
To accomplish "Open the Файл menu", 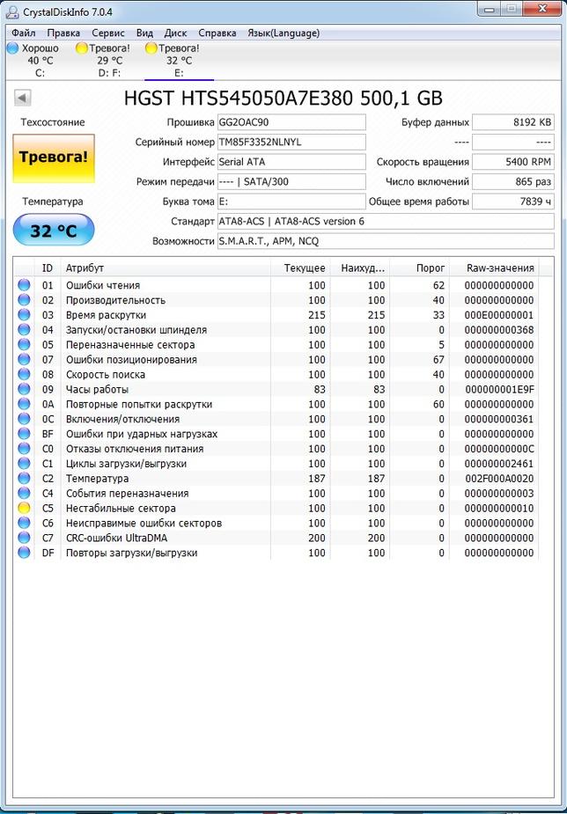I will click(24, 33).
